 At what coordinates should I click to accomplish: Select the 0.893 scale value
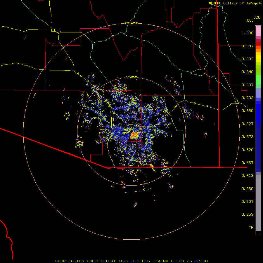click(248, 59)
